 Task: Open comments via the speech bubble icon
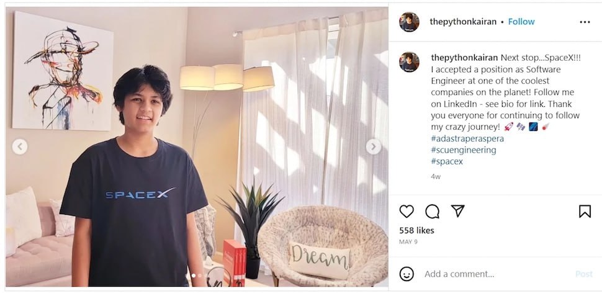pos(433,211)
